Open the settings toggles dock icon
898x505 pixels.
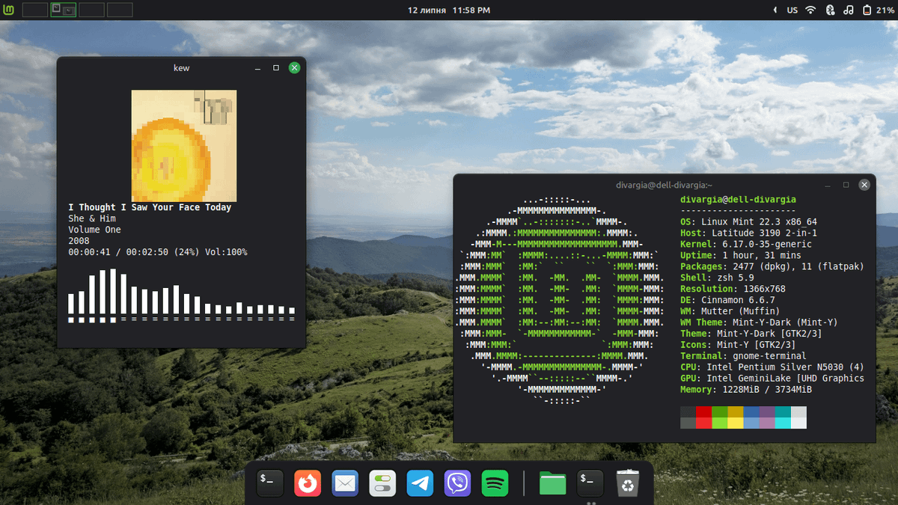382,483
